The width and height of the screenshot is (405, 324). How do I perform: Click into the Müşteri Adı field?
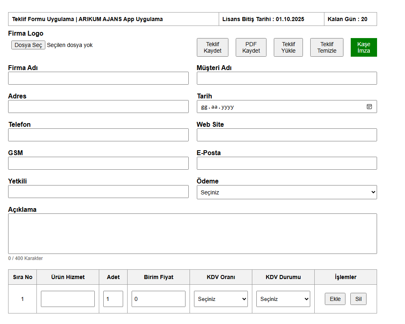(287, 78)
